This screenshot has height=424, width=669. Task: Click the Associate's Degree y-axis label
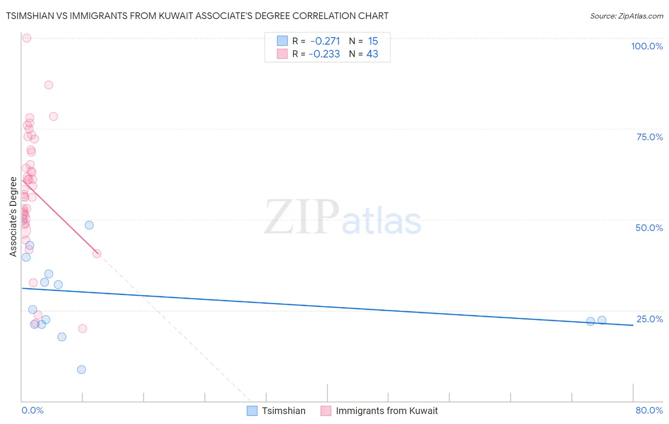13,216
